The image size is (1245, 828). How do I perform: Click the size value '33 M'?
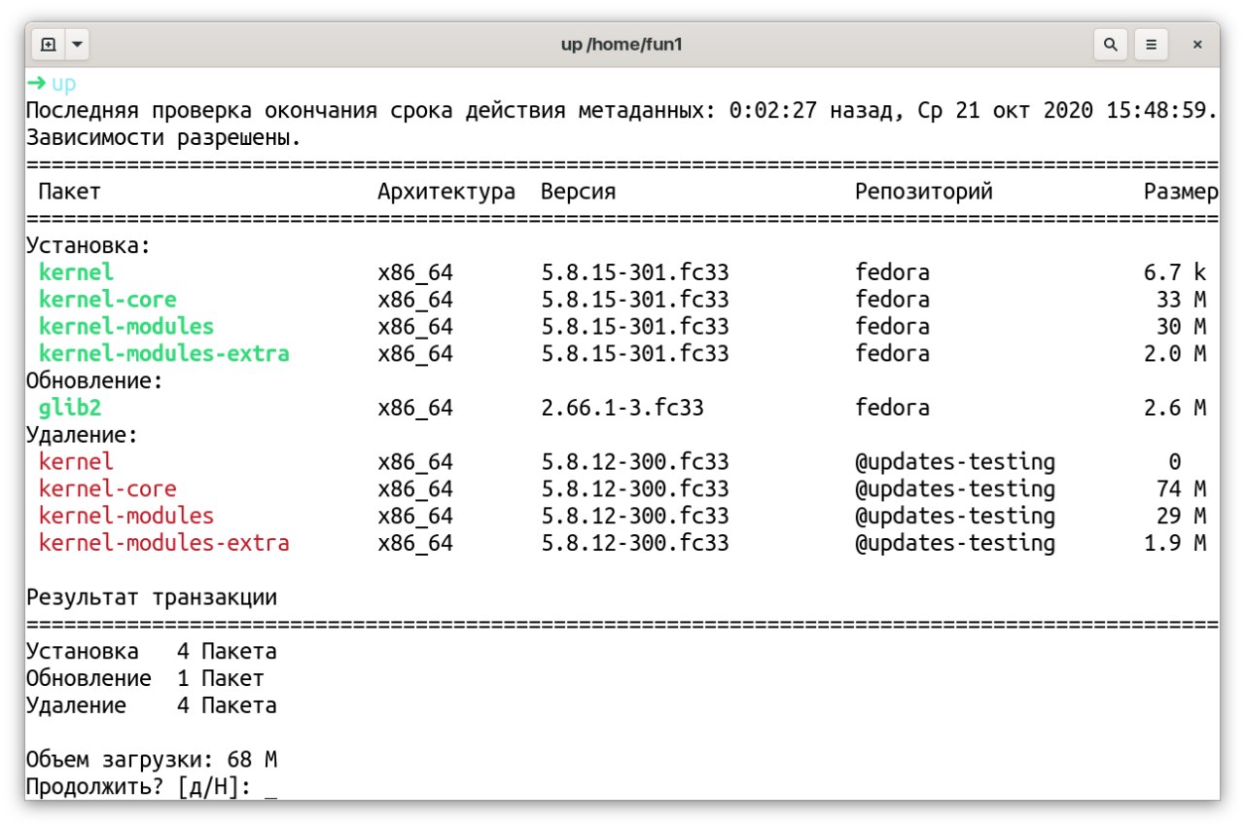tap(1182, 300)
